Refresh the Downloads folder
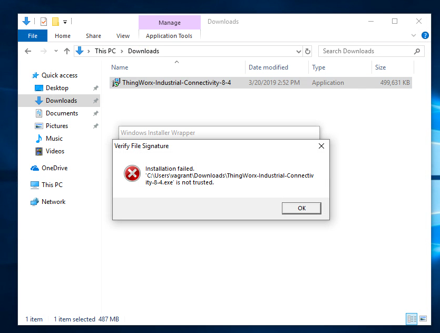 point(308,51)
